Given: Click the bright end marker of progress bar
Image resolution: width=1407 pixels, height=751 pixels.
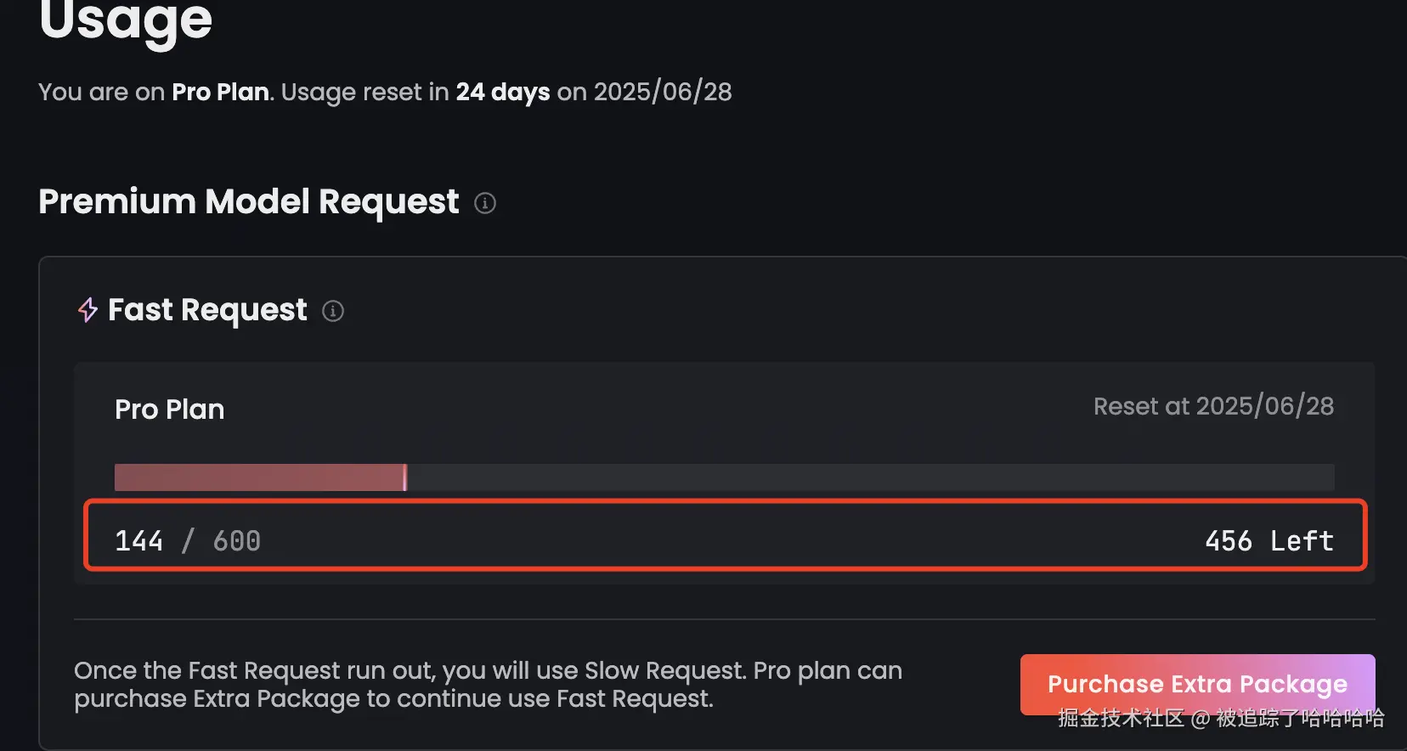Looking at the screenshot, I should pyautogui.click(x=405, y=477).
